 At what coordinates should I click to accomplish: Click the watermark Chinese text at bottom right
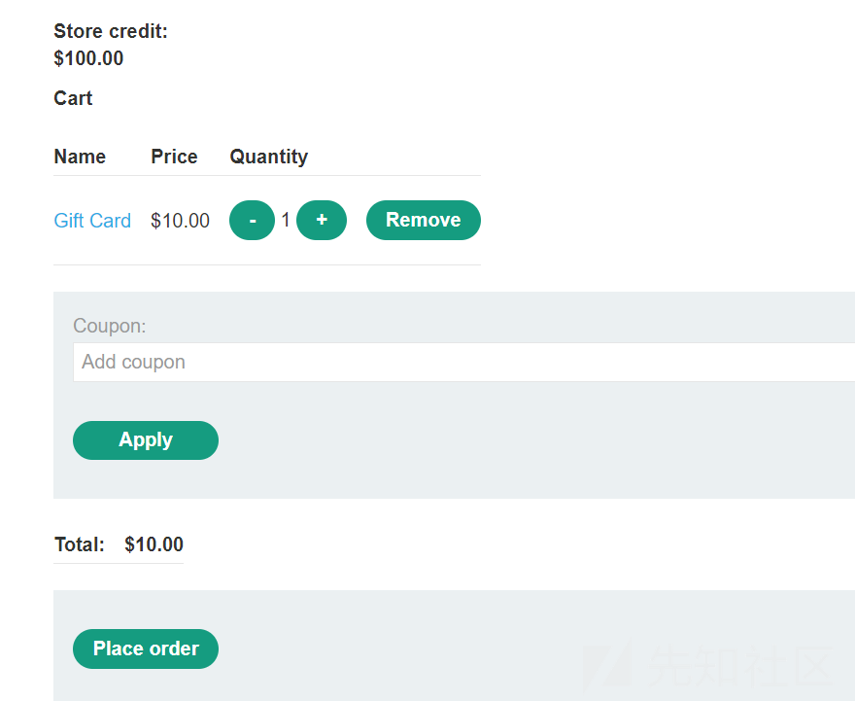(x=740, y=666)
